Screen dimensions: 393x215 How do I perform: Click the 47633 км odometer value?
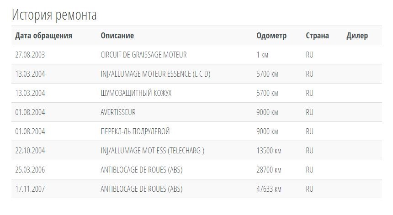[269, 189]
